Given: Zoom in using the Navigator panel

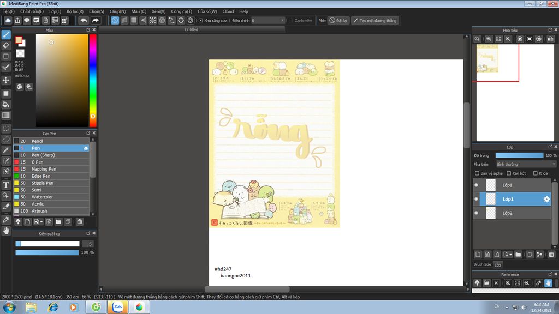Looking at the screenshot, I should point(489,39).
